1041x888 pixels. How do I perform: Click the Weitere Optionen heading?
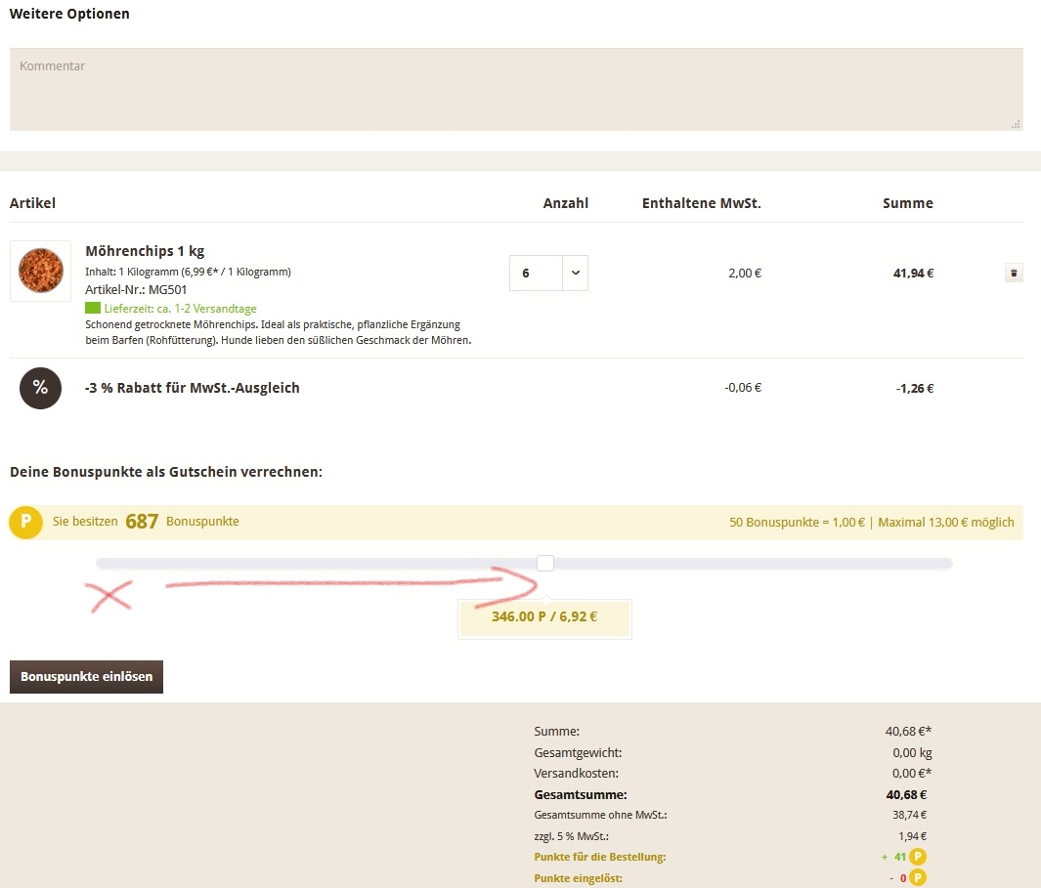69,14
